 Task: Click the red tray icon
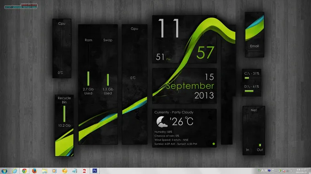284,171
